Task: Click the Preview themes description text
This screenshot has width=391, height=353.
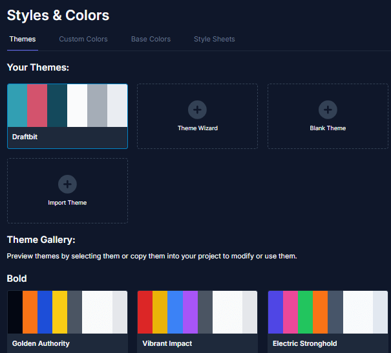Action: [x=152, y=256]
